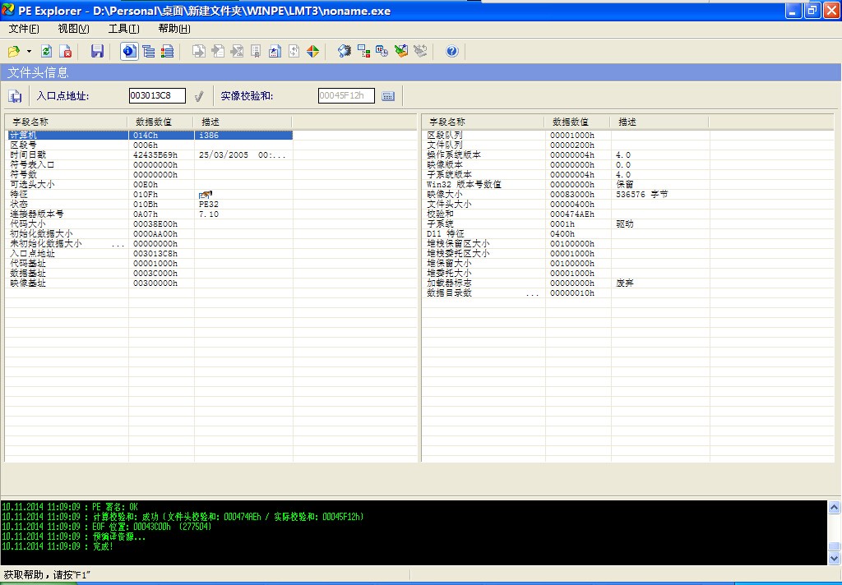Open Help with the blue question mark icon
Image resolution: width=842 pixels, height=585 pixels.
(x=452, y=52)
